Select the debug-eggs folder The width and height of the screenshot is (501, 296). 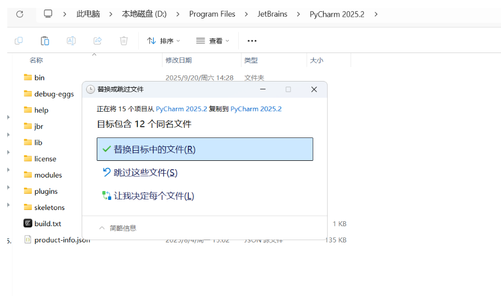pos(49,94)
